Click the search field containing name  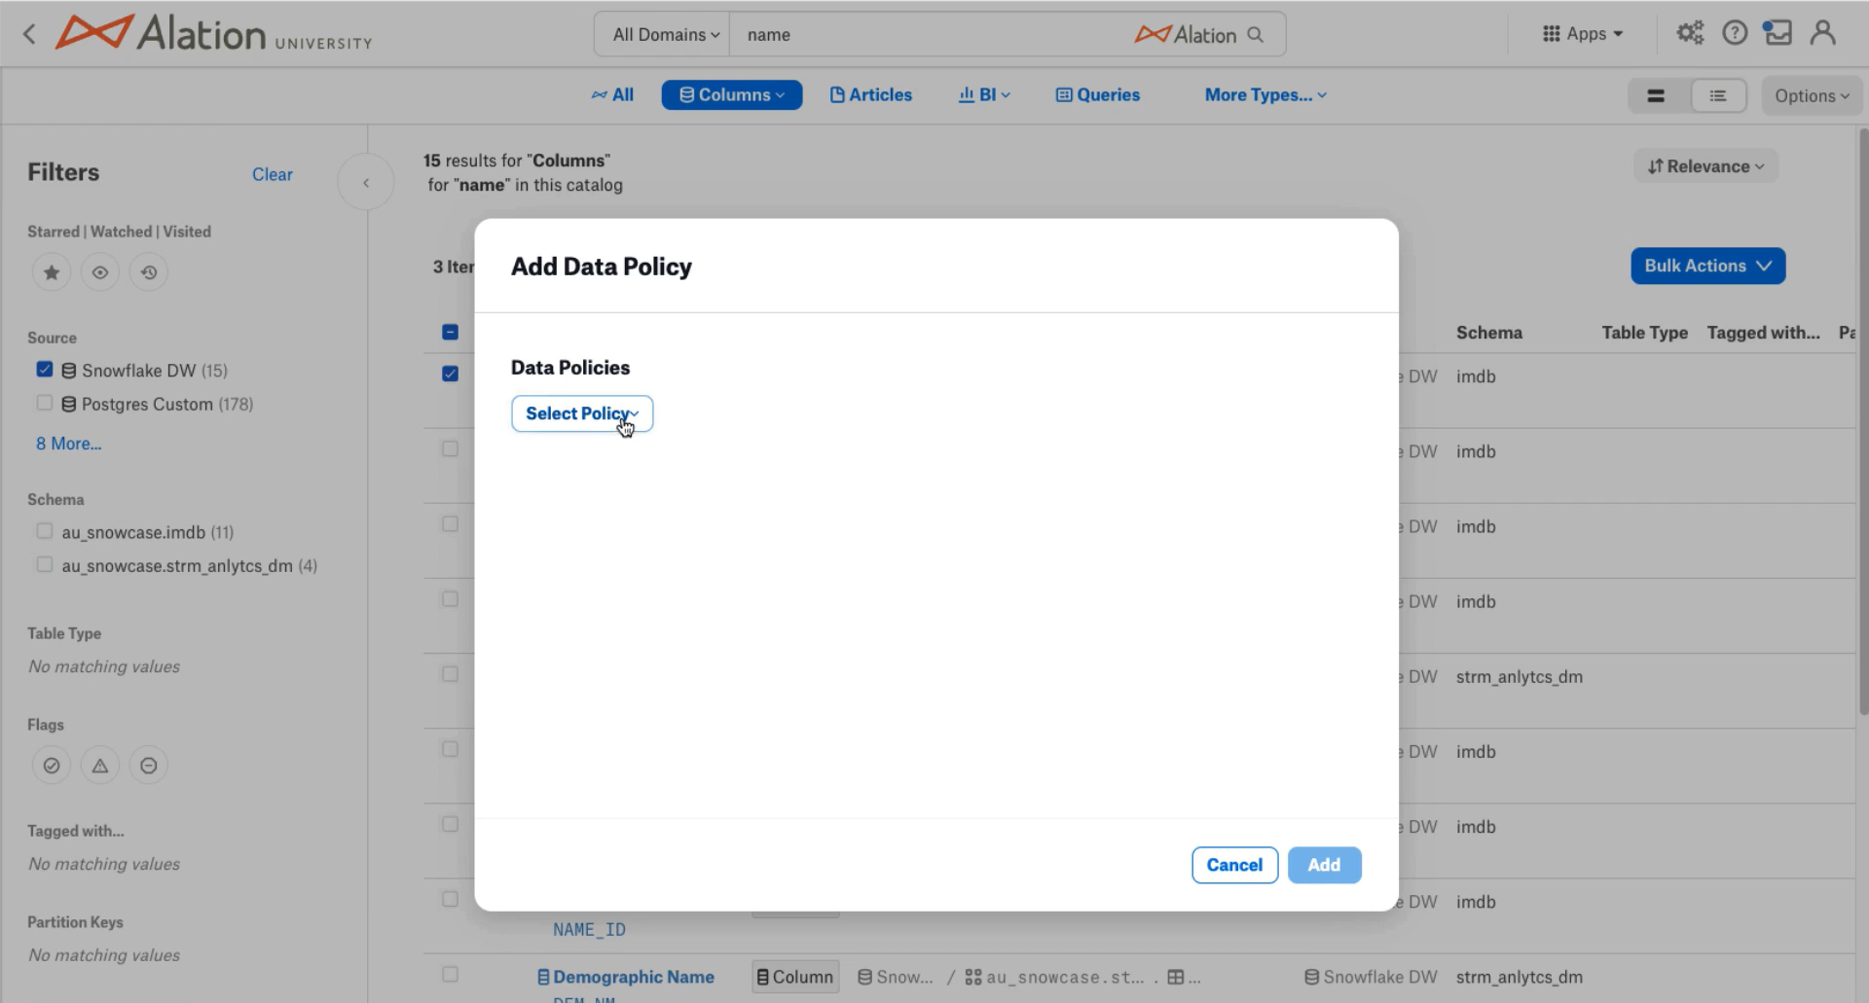pyautogui.click(x=934, y=35)
